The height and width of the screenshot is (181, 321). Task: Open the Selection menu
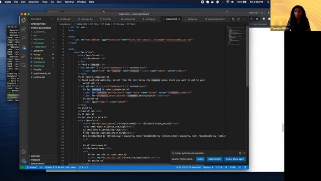pos(34,2)
